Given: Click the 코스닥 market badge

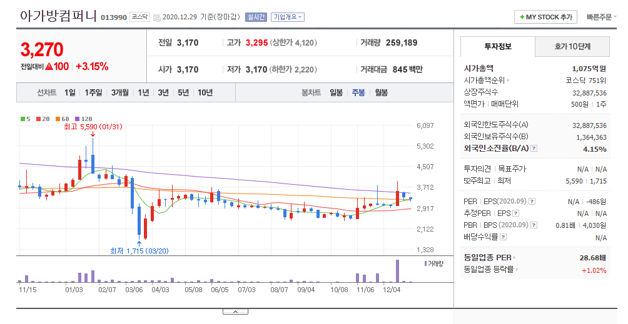Looking at the screenshot, I should pos(139,17).
